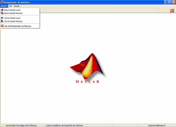Click the red exit toolbar icon
This screenshot has height=127, width=176.
pos(172,11)
